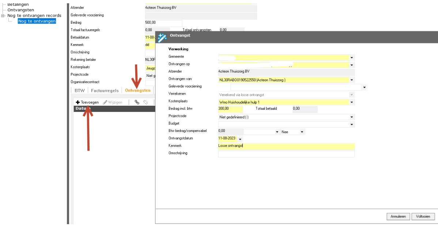Open the Ontvangstdatum date picker arrow
Image resolution: width=438 pixels, height=226 pixels.
pyautogui.click(x=240, y=139)
